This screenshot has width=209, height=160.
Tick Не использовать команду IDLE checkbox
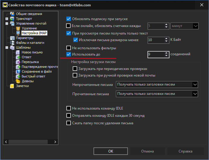(x=68, y=108)
